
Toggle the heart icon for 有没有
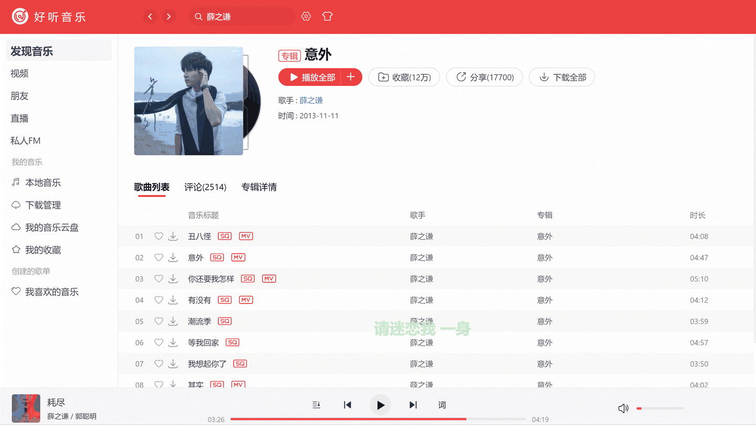pos(159,300)
